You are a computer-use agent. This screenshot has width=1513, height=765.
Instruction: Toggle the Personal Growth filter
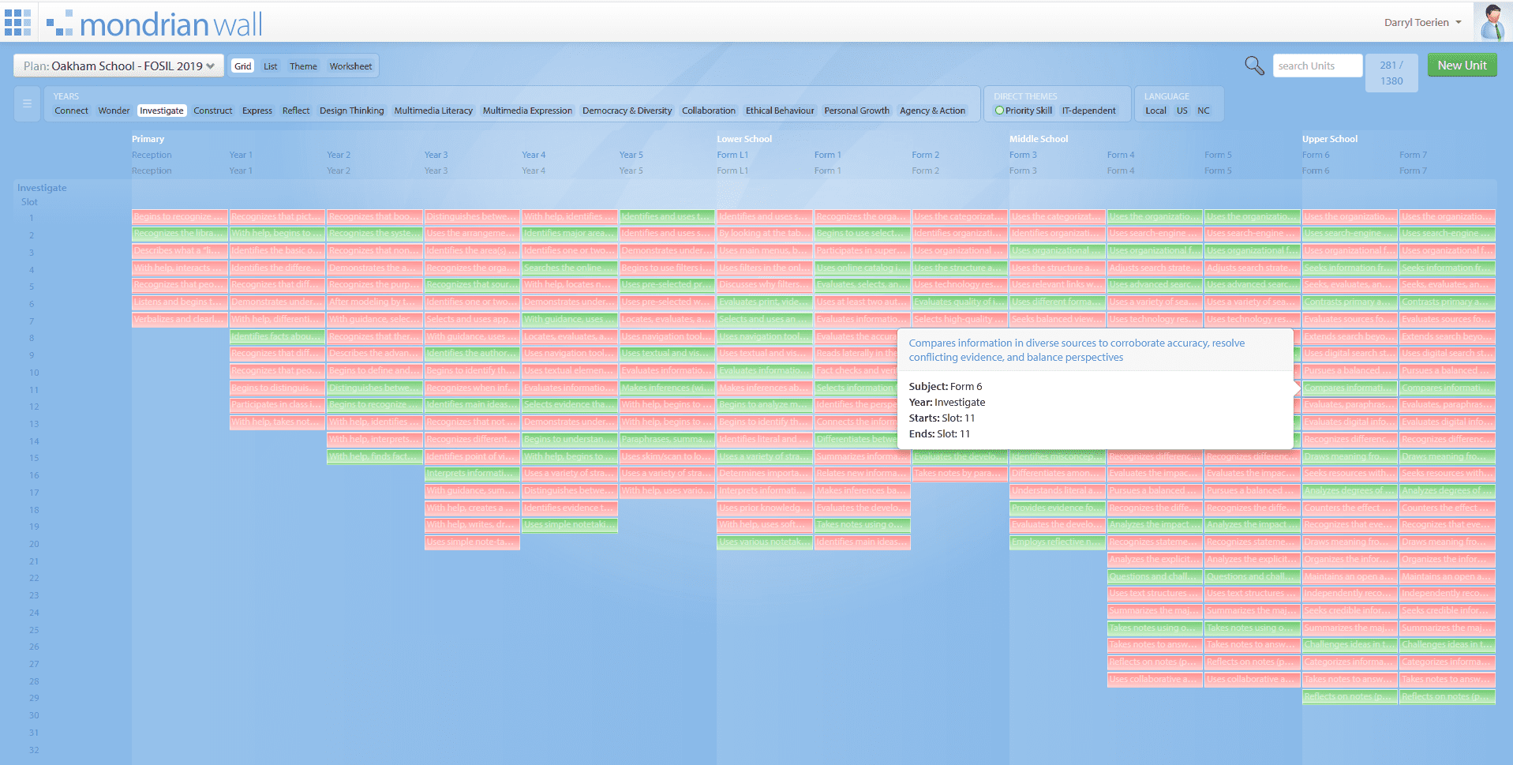(x=857, y=111)
